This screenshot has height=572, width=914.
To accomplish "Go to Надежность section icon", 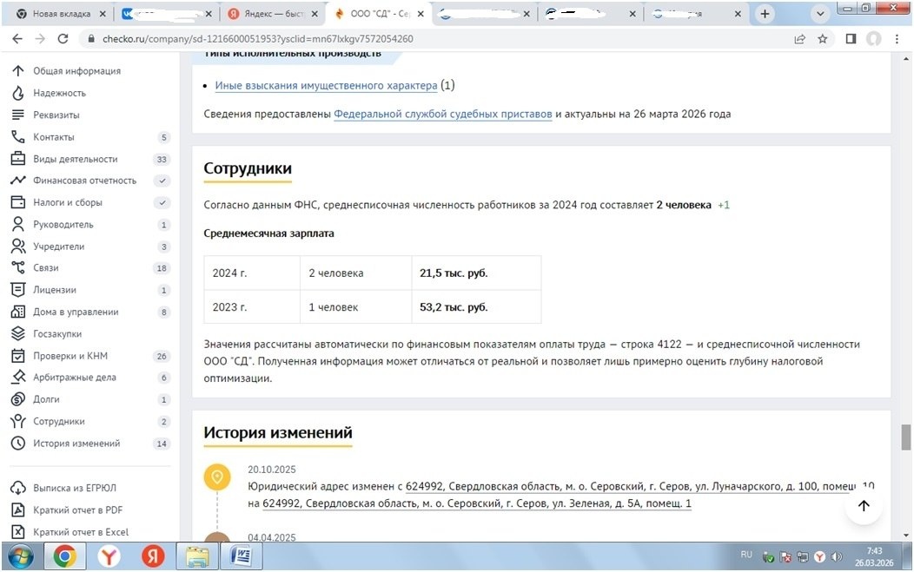I will (x=18, y=93).
